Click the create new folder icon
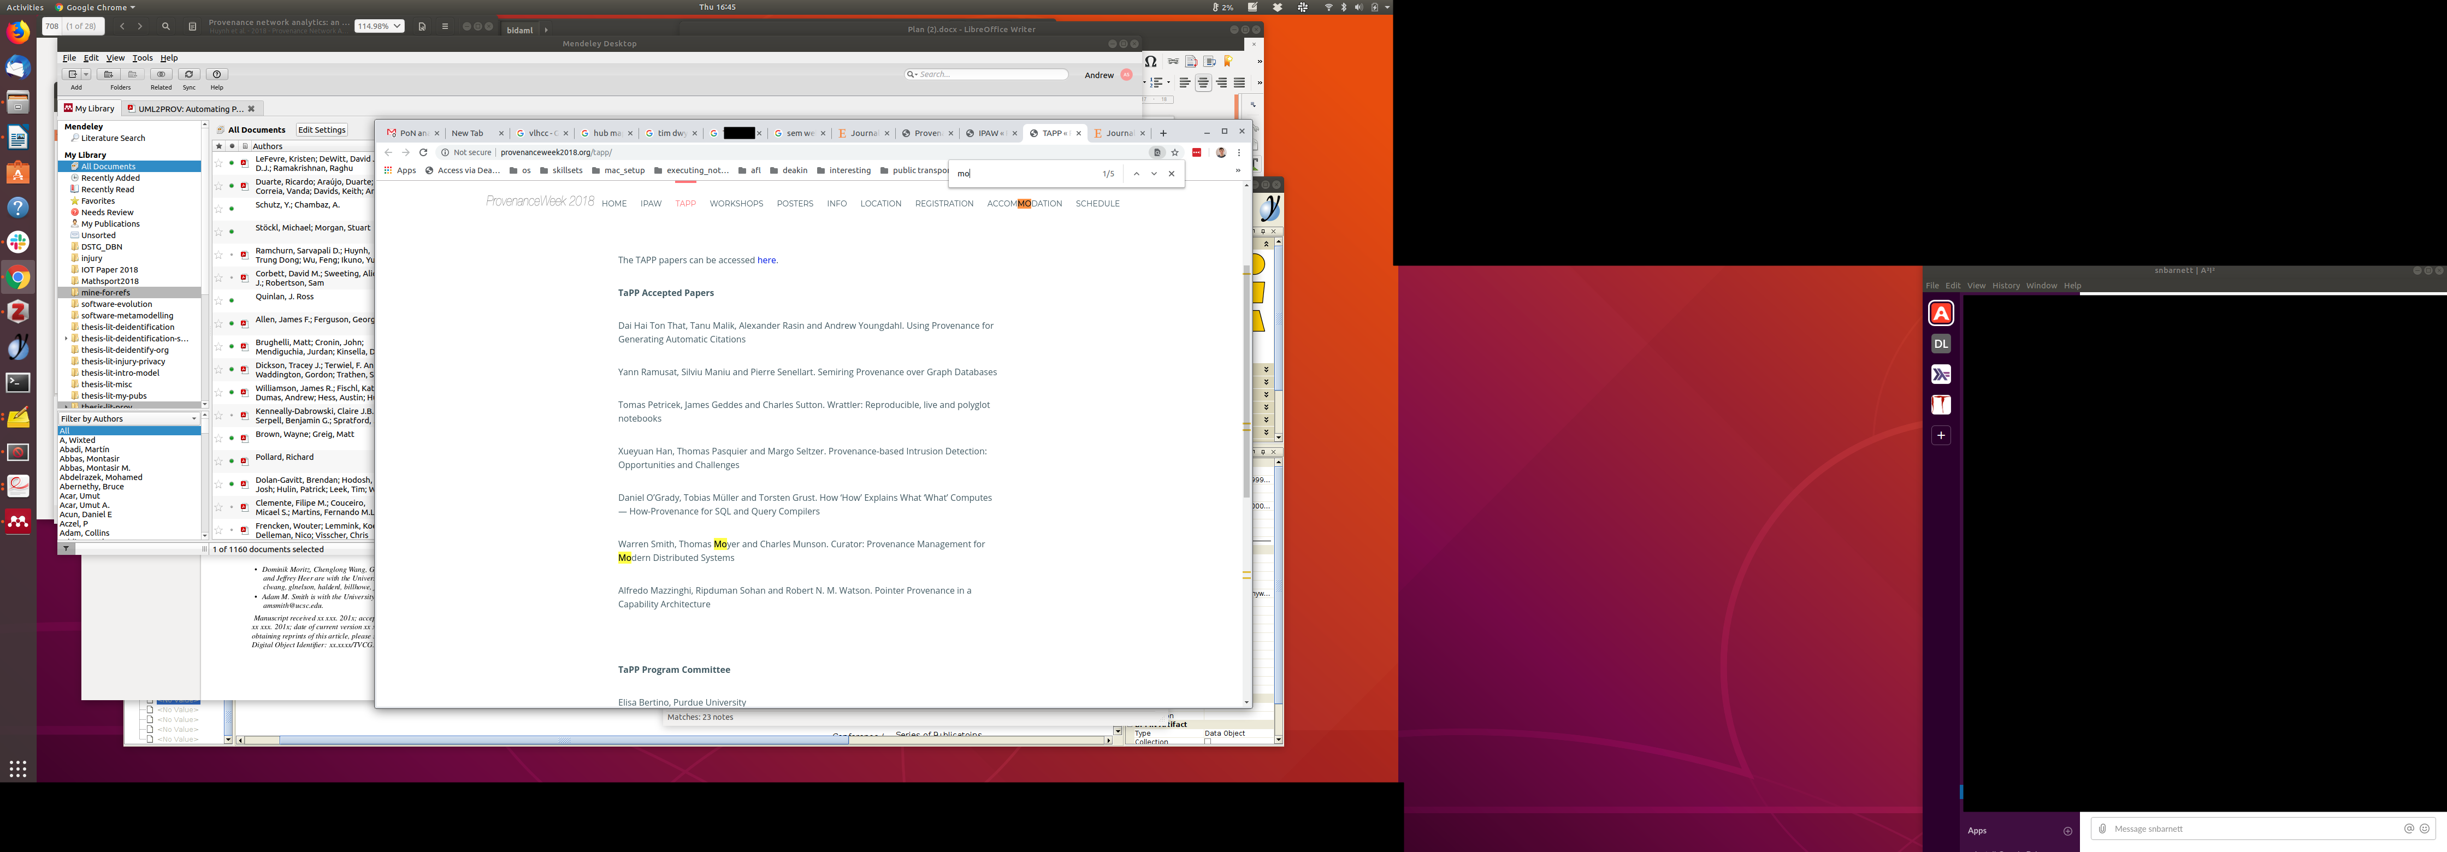Viewport: 2447px width, 852px height. [x=108, y=74]
